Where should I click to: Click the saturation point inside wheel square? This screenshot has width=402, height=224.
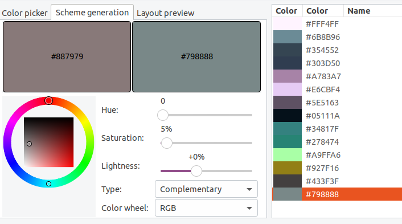[29, 144]
